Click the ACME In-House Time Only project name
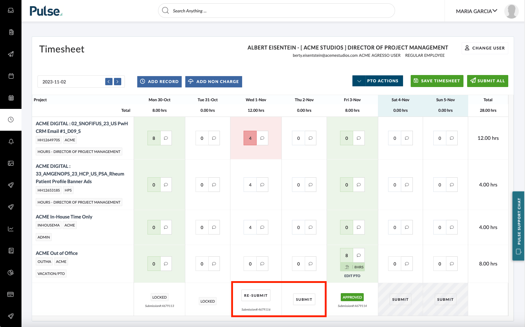 64,217
